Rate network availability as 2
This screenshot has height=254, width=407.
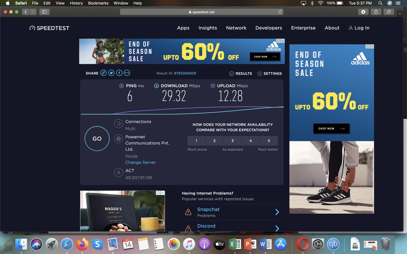tap(215, 141)
